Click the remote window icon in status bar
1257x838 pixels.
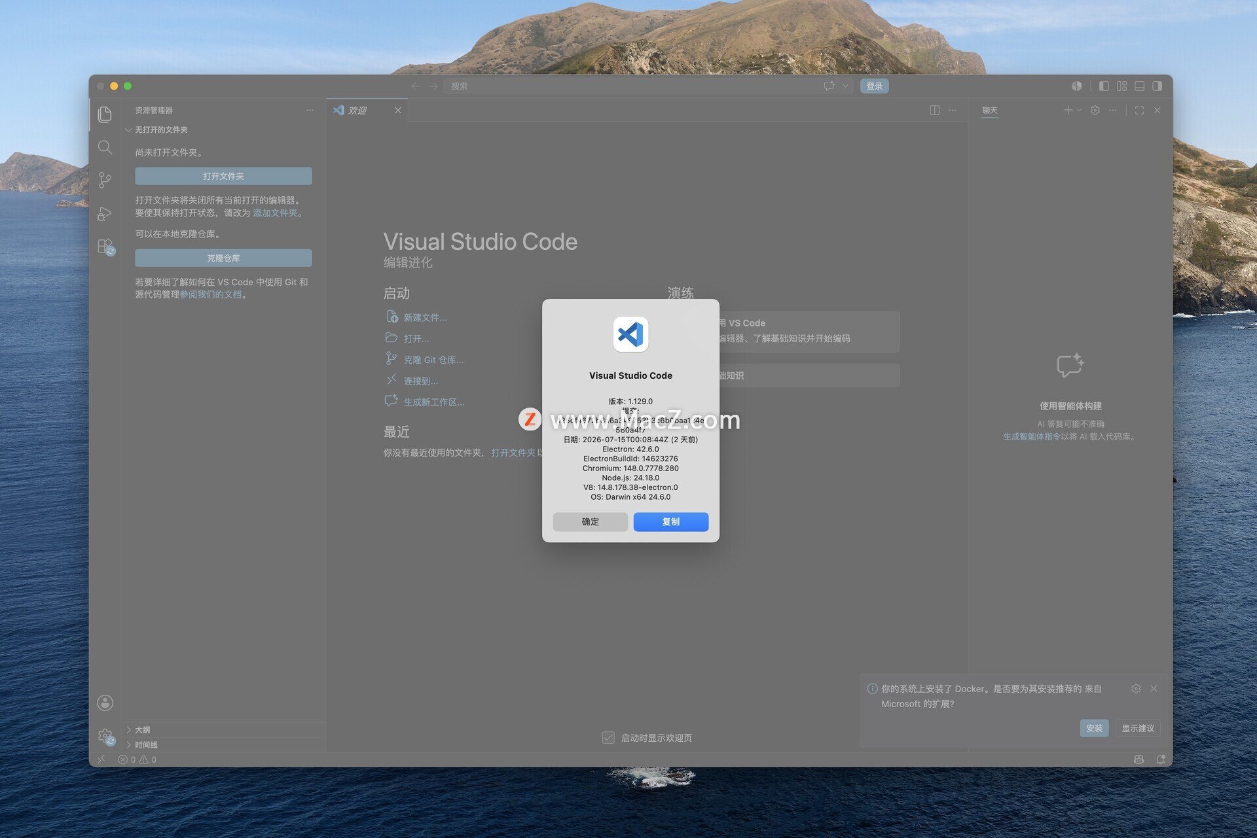click(101, 759)
